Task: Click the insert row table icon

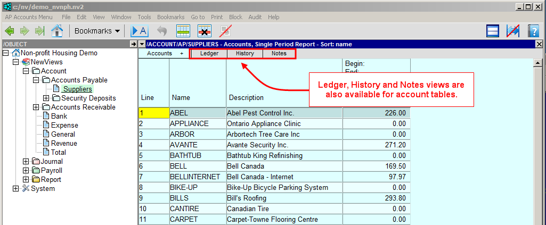Action: (x=183, y=31)
